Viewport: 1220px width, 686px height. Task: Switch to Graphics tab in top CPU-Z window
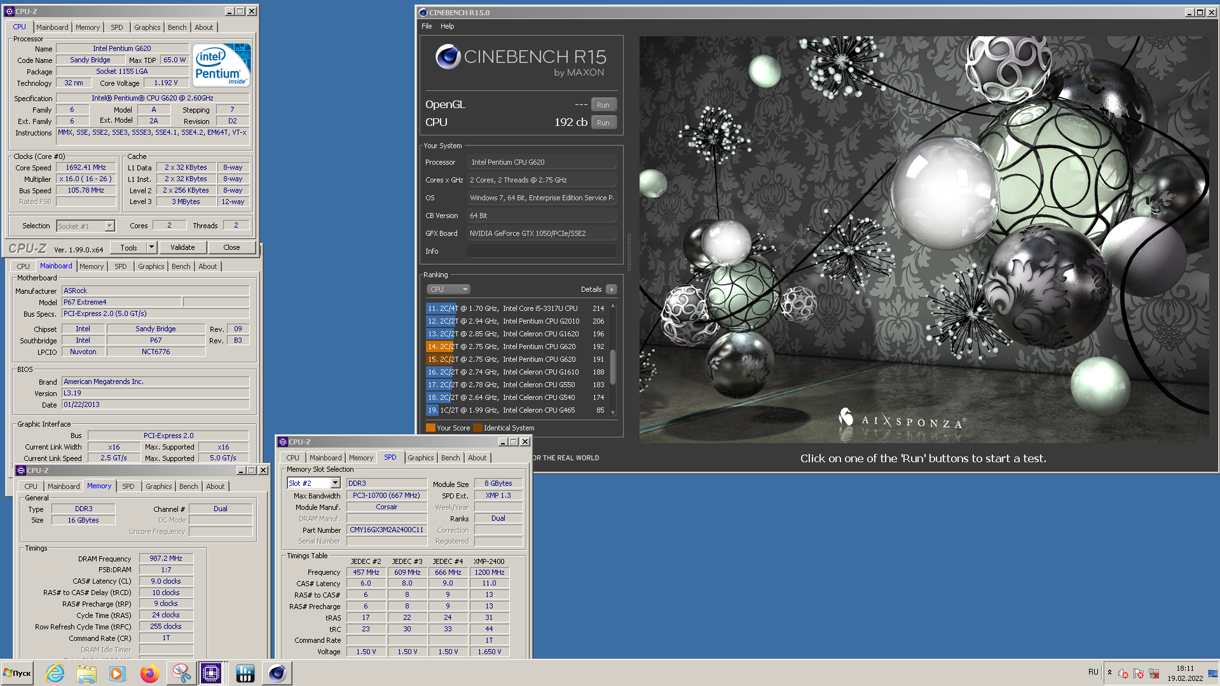click(147, 27)
